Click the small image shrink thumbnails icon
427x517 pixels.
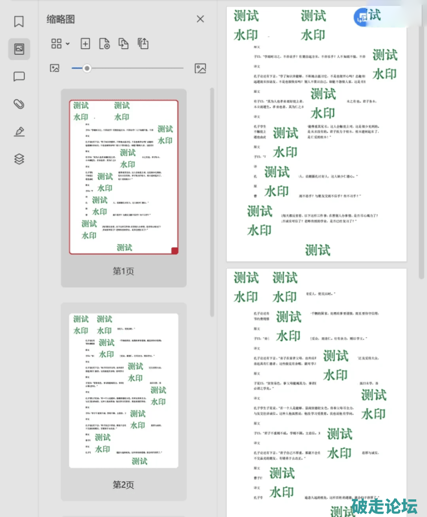54,69
